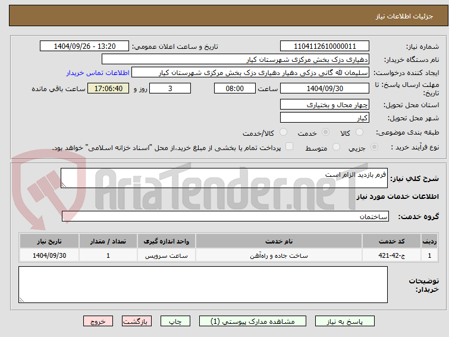The height and width of the screenshot is (337, 449).
Task: Click the کد خدمت column header
Action: click(391, 241)
